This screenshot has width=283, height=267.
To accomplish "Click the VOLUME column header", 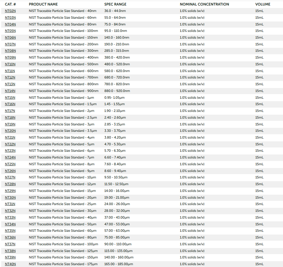I will point(263,4).
